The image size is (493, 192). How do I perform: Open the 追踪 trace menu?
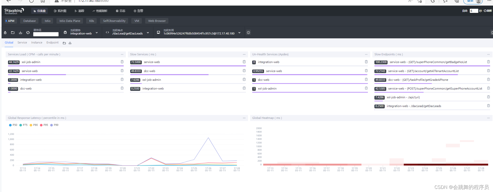tap(79, 11)
